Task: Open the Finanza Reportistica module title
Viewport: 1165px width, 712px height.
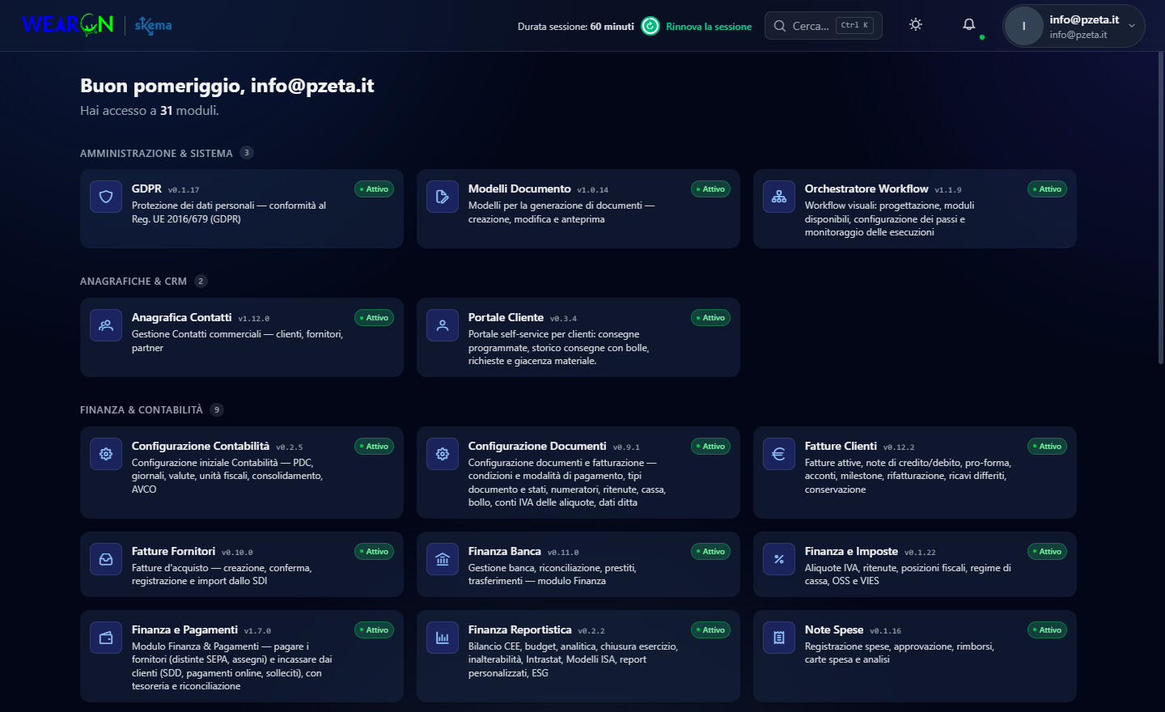Action: tap(519, 629)
